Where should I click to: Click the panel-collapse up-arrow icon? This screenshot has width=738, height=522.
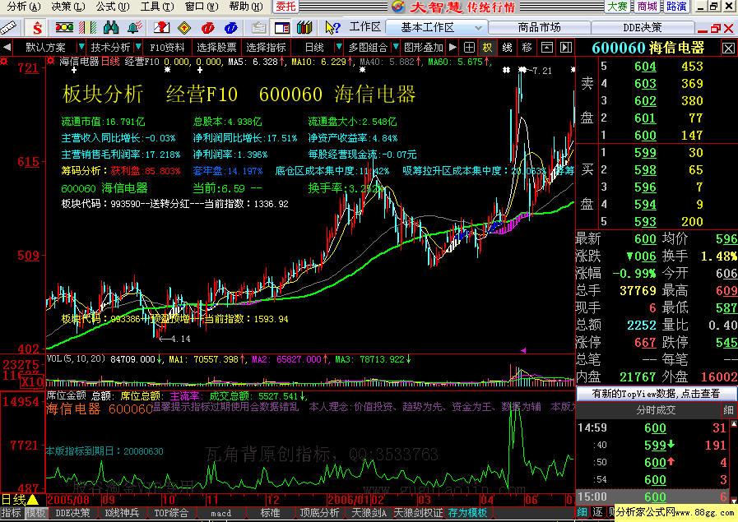pos(546,47)
